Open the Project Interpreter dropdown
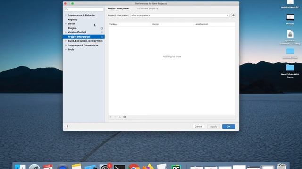The image size is (302, 169). [180, 15]
